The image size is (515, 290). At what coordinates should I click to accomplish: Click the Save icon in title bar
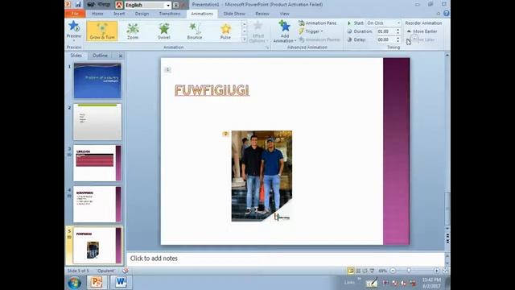click(x=78, y=5)
